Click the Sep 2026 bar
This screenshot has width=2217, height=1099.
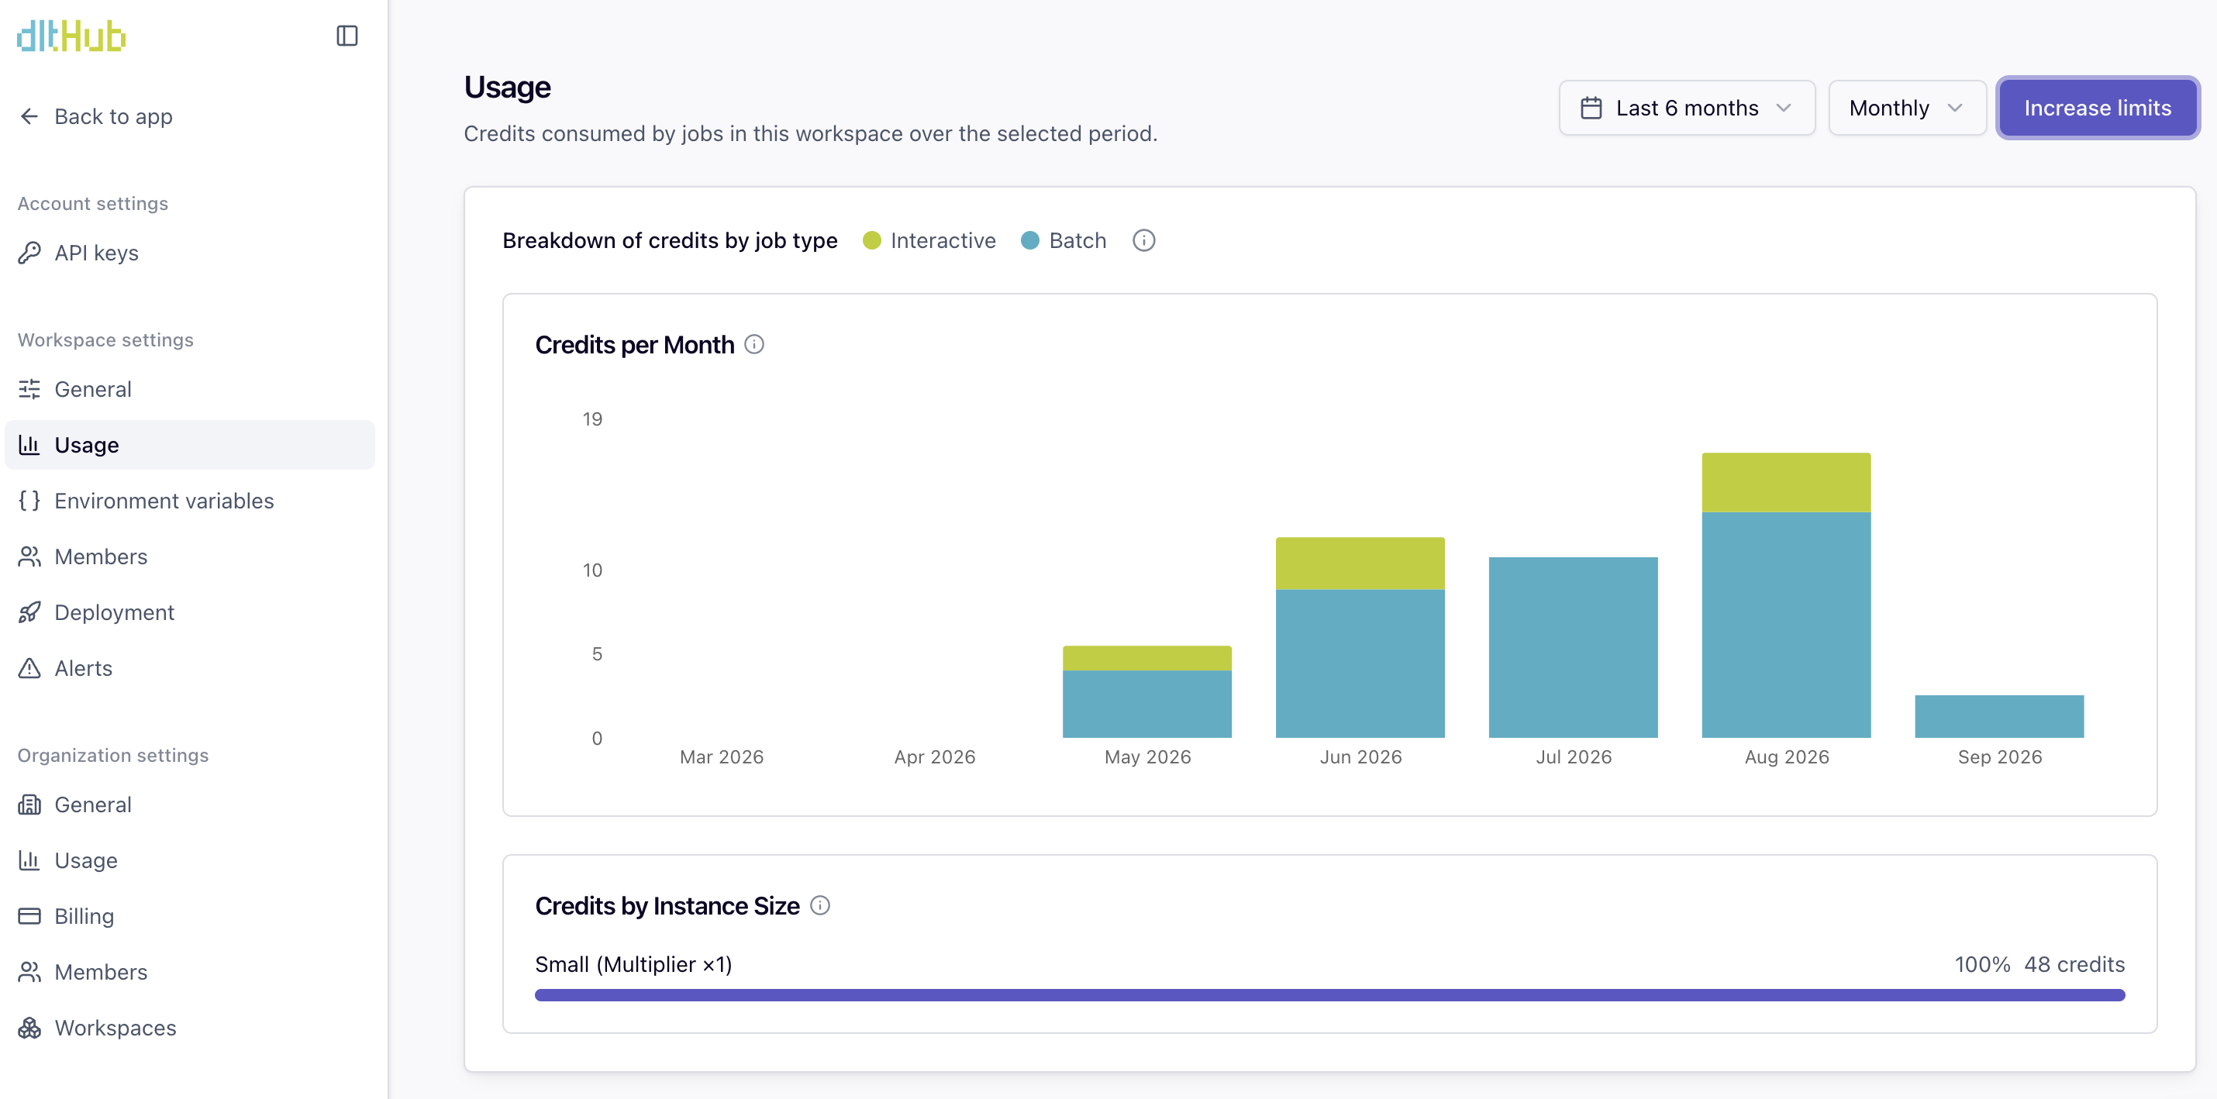tap(1999, 716)
